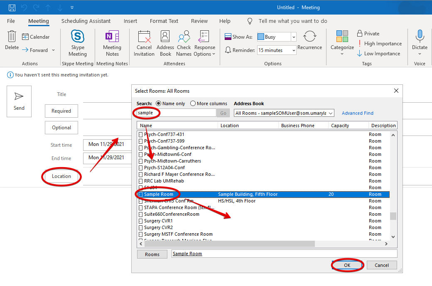Open the Recurrence settings
Viewport: 432px width, 286px height.
click(309, 37)
